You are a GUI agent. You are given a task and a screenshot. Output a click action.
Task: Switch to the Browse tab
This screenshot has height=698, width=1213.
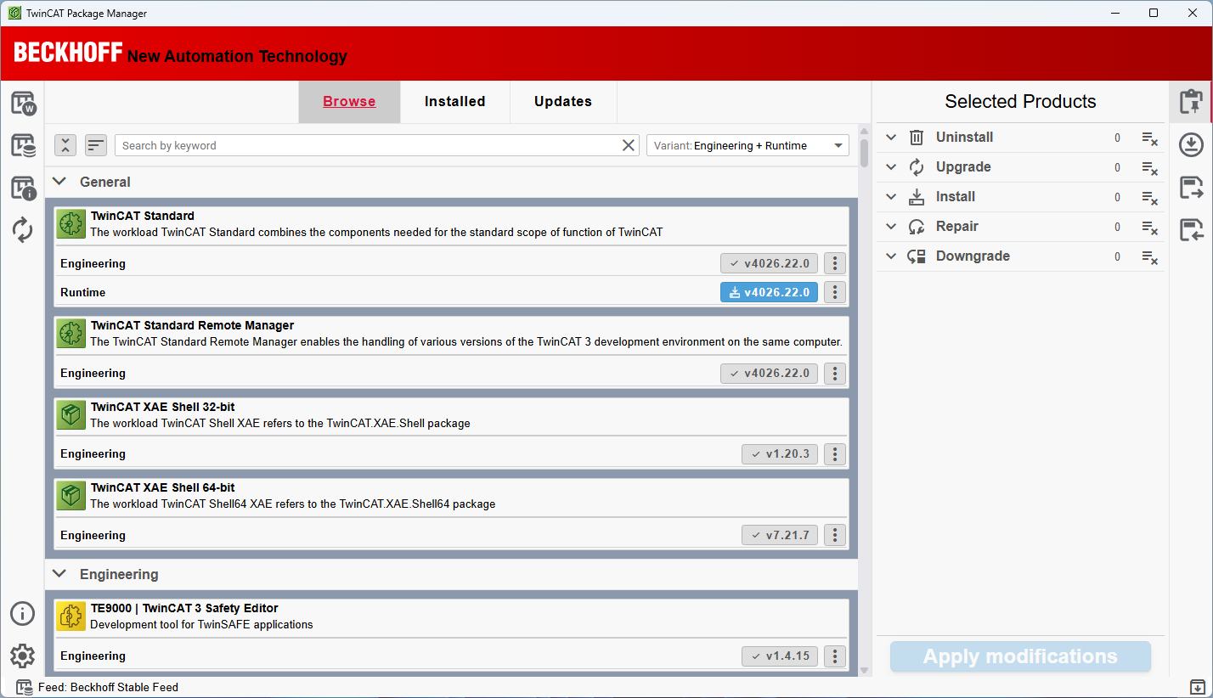[349, 102]
